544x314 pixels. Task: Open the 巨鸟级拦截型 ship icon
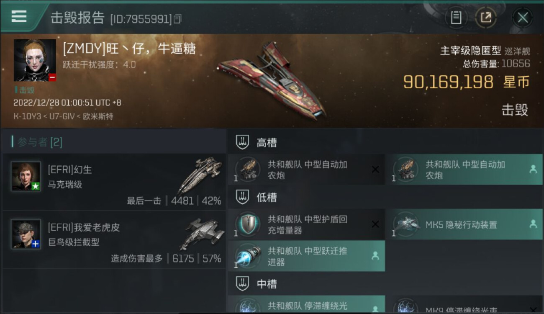pyautogui.click(x=203, y=234)
